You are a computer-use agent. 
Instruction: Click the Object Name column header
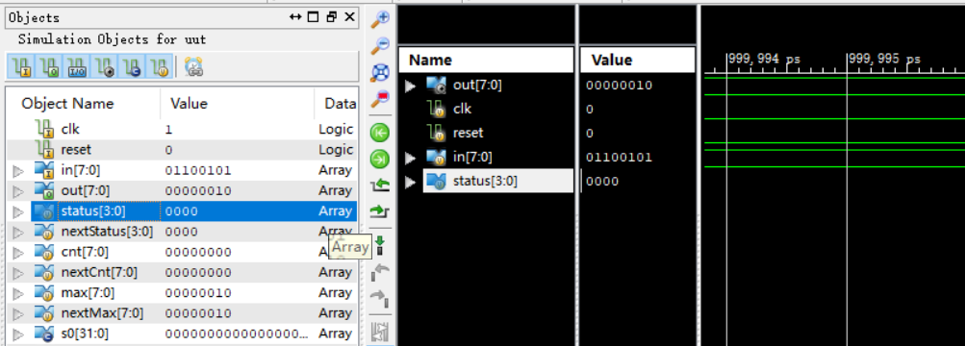click(67, 103)
